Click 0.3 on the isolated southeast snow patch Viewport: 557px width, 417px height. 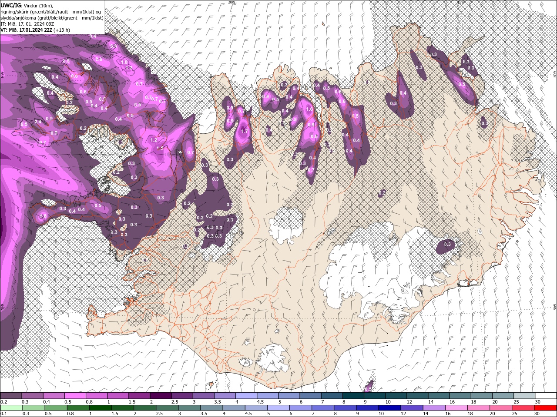point(447,244)
